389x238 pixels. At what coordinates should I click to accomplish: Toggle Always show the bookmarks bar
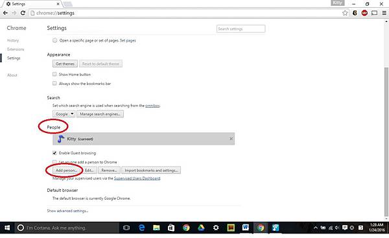pyautogui.click(x=54, y=84)
